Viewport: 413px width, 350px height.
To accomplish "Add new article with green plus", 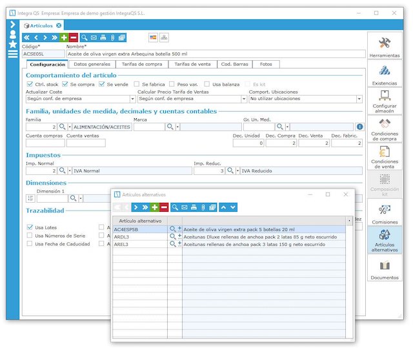I will point(64,37).
